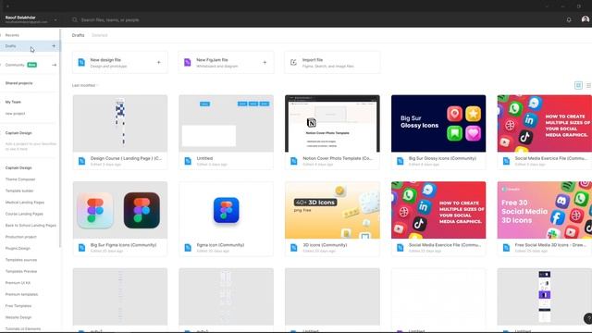Click the search magnifier icon

click(75, 19)
